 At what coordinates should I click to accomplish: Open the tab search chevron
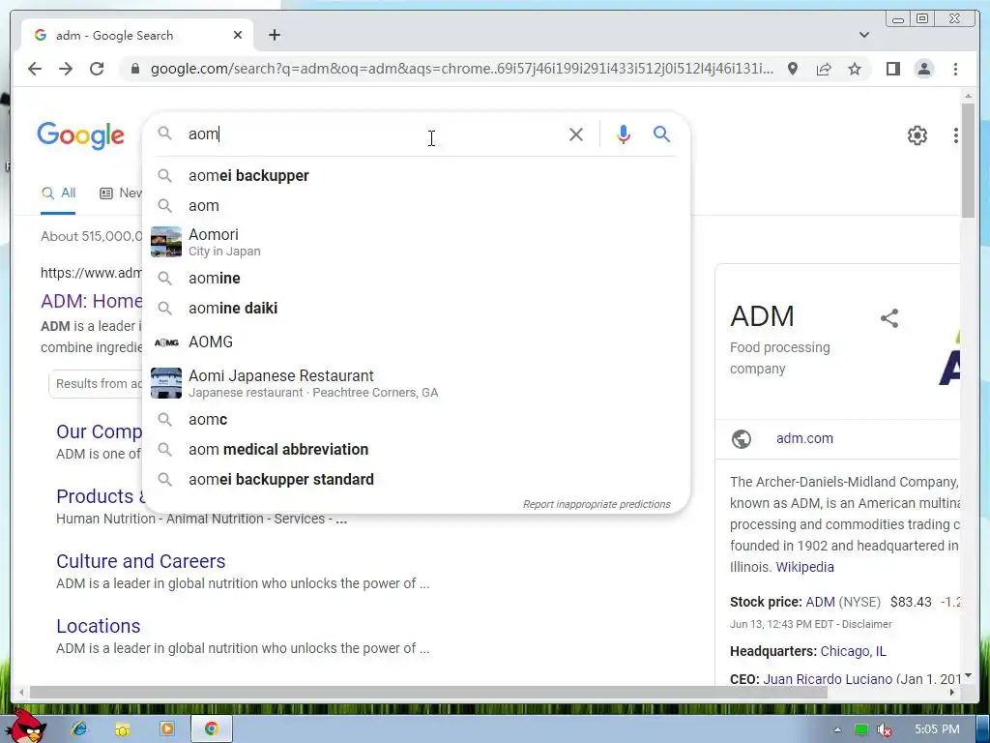[x=864, y=35]
